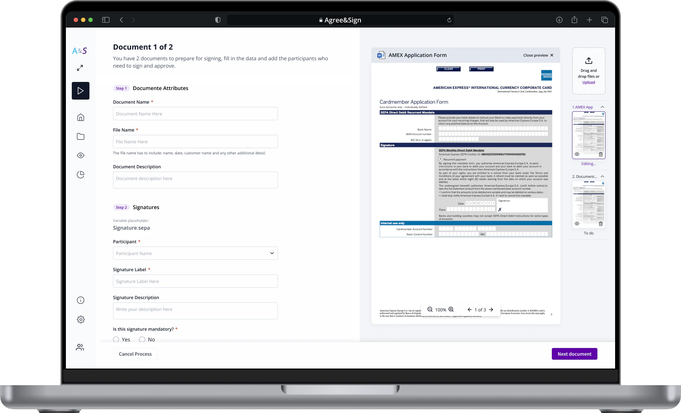Click the info icon in the sidebar
This screenshot has height=413, width=681.
tap(81, 300)
